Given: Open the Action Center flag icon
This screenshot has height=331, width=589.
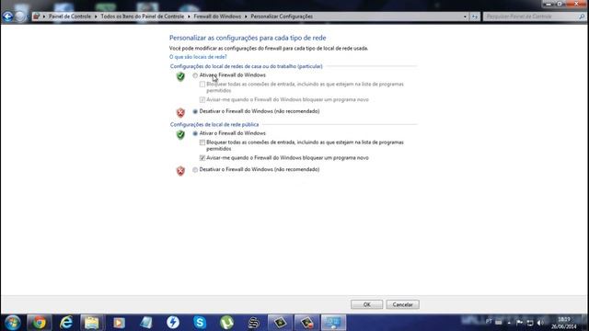Looking at the screenshot, I should point(519,323).
